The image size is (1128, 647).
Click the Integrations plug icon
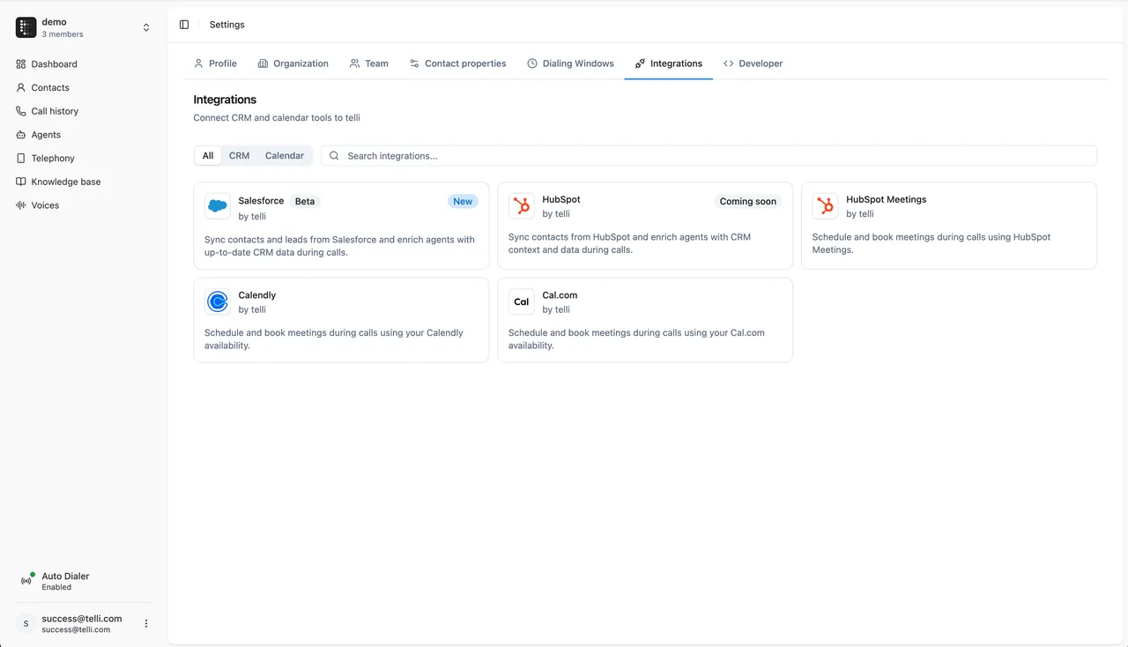coord(640,63)
